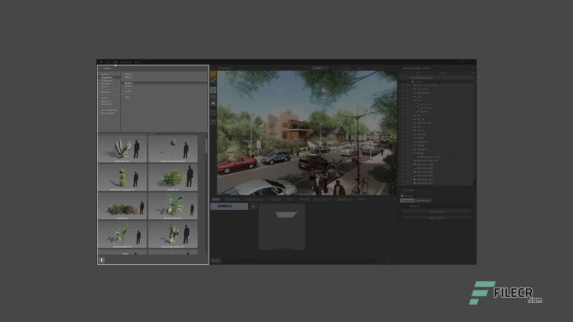Screen dimensions: 573x322
Task: Click the link tool icon below the selection arrow
Action: (x=213, y=80)
